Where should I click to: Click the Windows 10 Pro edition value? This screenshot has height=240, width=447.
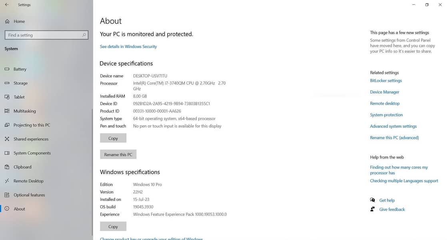pos(147,184)
